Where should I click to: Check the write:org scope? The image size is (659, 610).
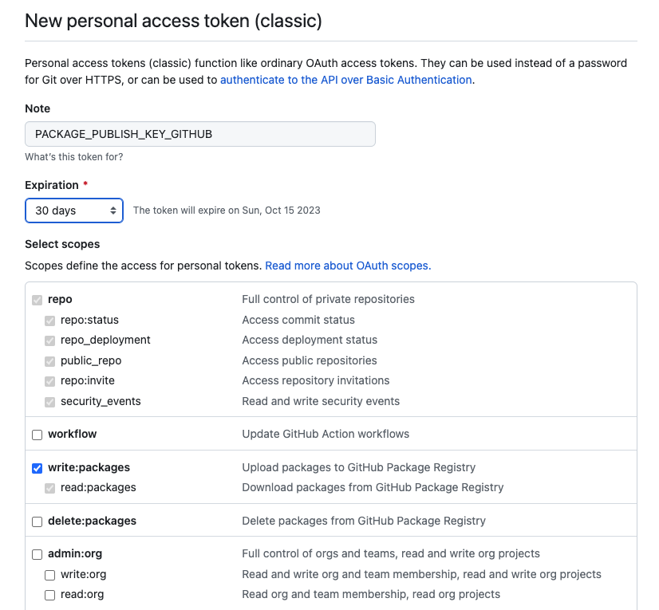pos(49,575)
